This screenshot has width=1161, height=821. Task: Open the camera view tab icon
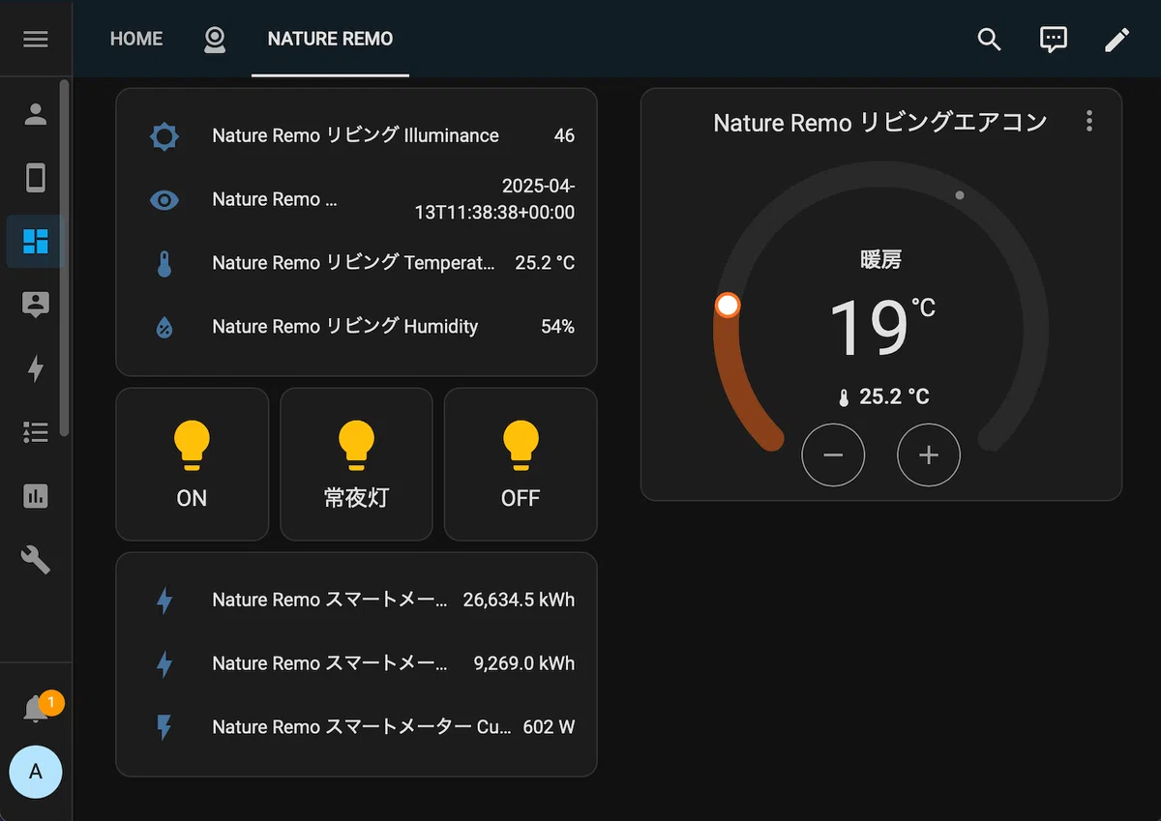tap(215, 39)
